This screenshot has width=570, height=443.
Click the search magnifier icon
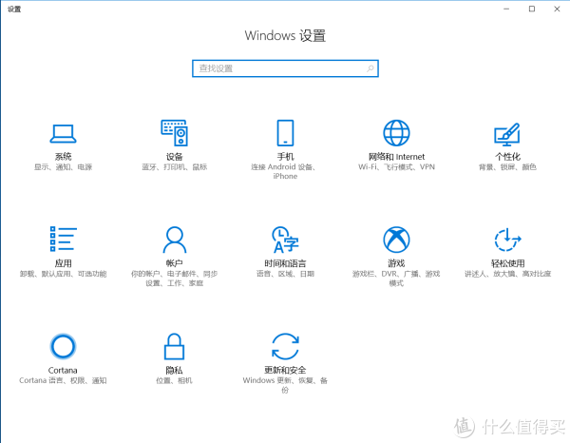pos(370,68)
